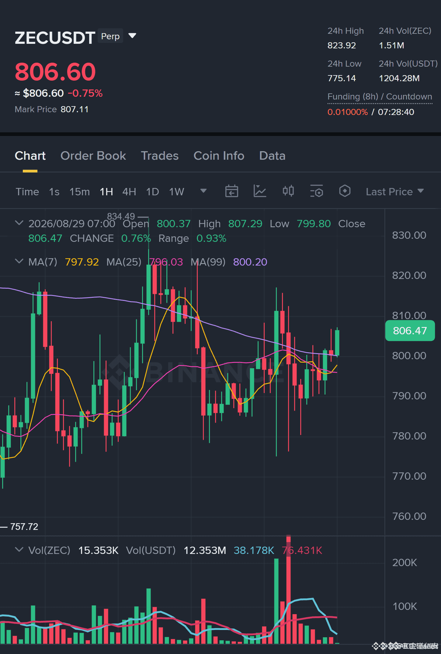441x654 pixels.
Task: Click the 834.49 high price marker
Action: click(121, 216)
